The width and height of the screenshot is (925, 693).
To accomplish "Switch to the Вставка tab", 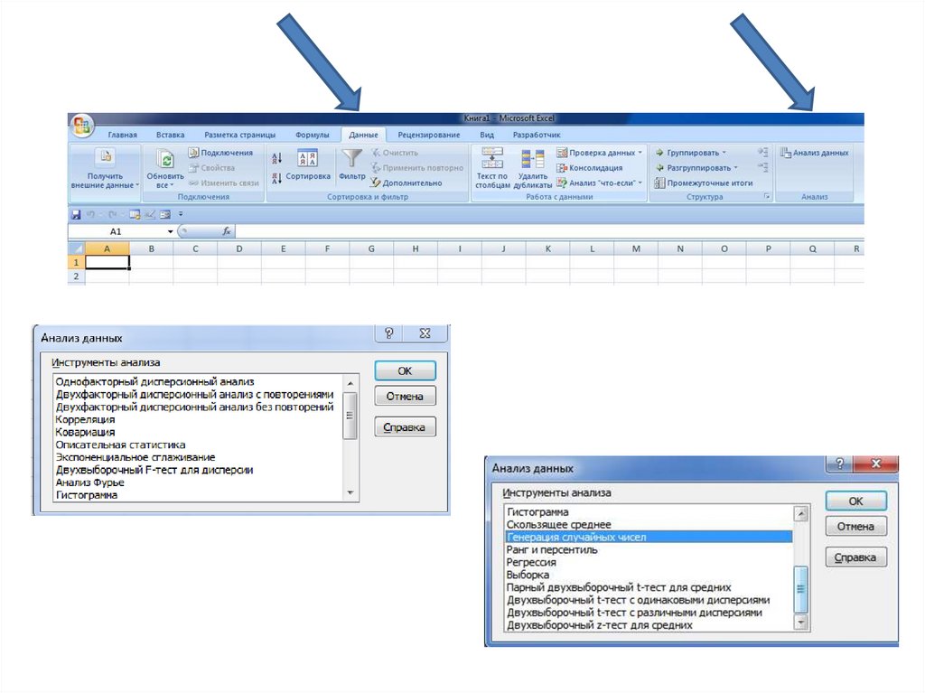I will pyautogui.click(x=170, y=135).
